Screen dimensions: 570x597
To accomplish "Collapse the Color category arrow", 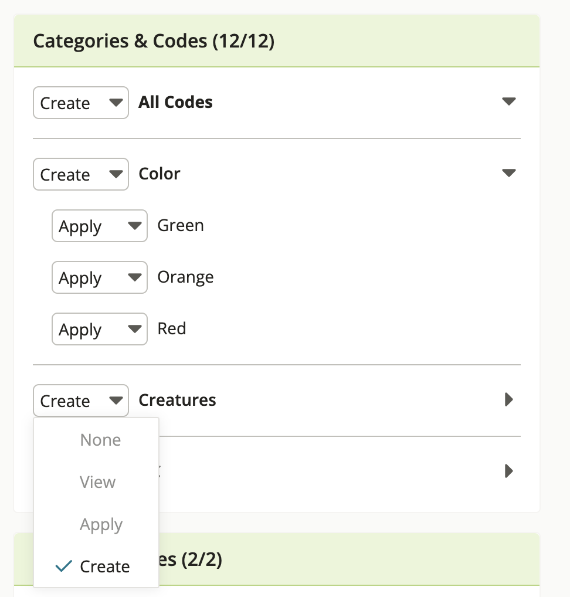I will click(508, 173).
